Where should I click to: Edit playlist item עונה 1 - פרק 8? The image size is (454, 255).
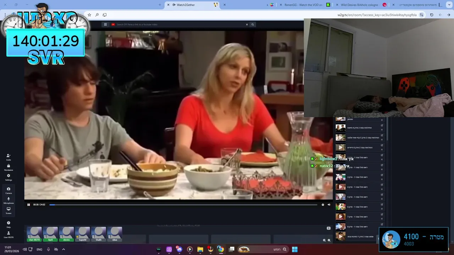382,224
